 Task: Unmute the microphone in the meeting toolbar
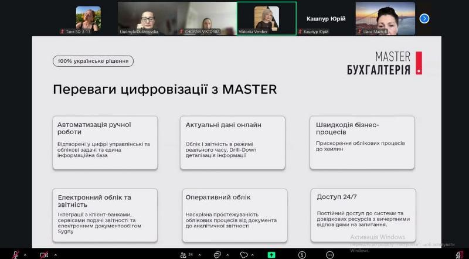(x=15, y=255)
